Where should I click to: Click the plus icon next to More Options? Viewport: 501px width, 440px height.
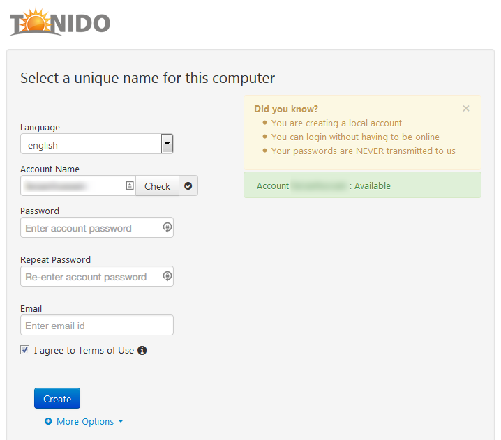(x=48, y=421)
